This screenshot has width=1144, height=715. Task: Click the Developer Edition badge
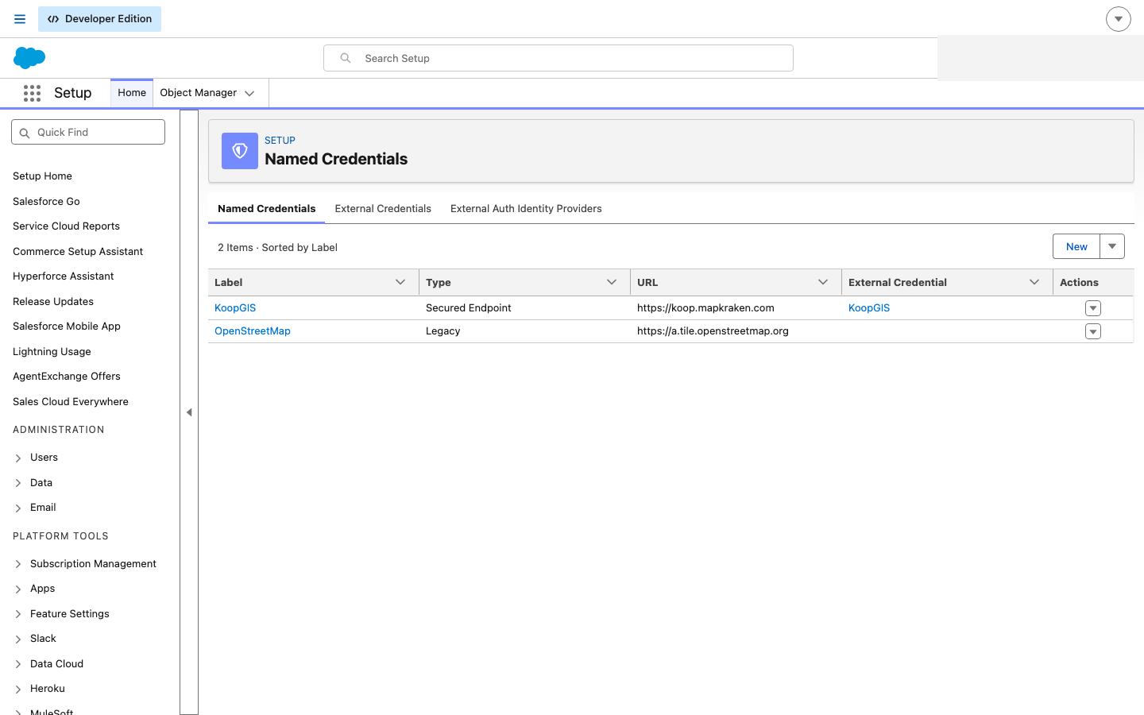pyautogui.click(x=99, y=19)
